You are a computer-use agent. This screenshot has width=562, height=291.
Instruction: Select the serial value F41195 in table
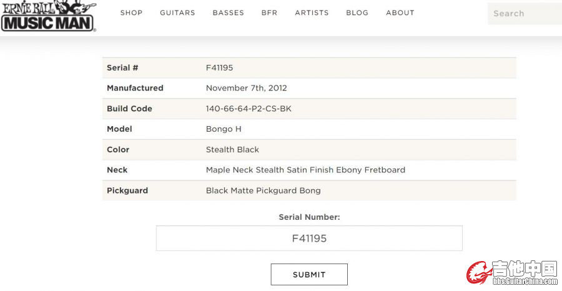pos(219,67)
